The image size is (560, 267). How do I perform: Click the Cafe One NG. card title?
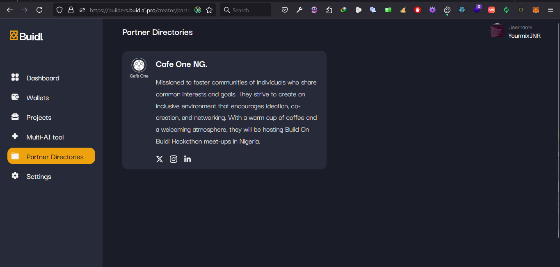click(181, 64)
